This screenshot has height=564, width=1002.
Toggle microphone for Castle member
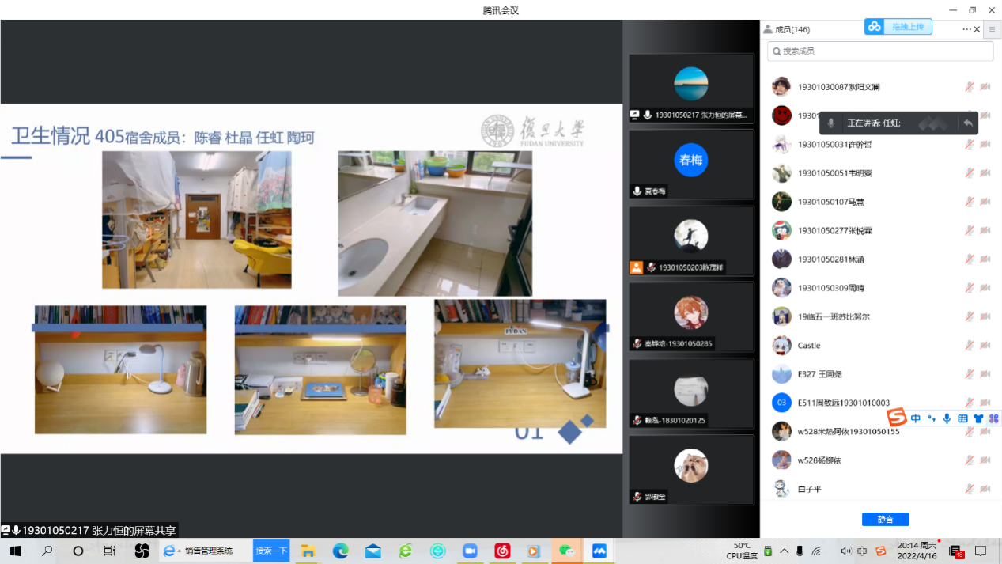point(970,345)
